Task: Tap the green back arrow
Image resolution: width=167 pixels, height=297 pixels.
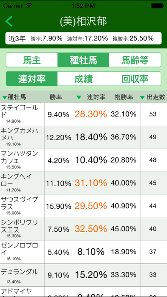Action: 9,21
